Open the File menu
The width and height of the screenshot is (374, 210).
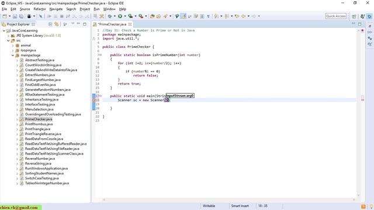[x=4, y=9]
